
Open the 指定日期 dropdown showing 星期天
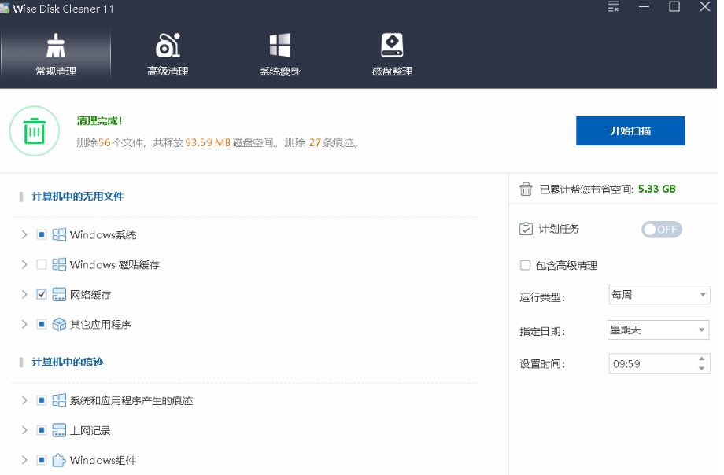pos(659,330)
